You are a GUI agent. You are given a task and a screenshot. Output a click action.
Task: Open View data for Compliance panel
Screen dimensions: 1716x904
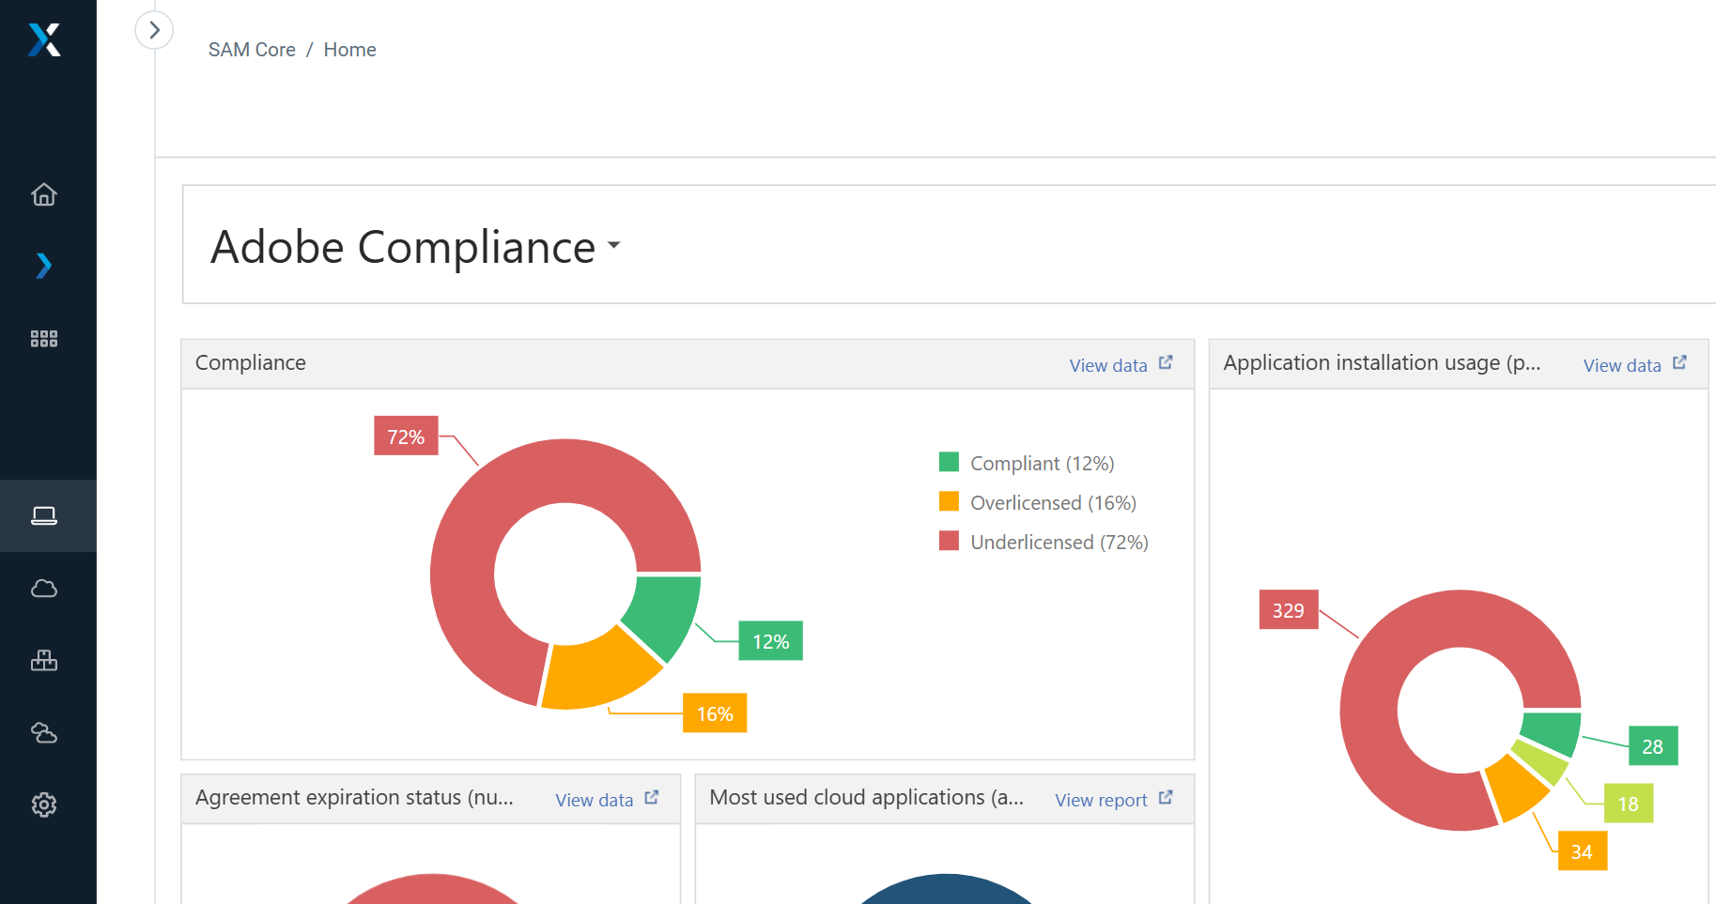[x=1120, y=365]
